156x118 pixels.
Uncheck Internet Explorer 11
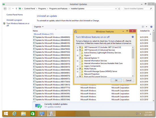tap(80, 58)
